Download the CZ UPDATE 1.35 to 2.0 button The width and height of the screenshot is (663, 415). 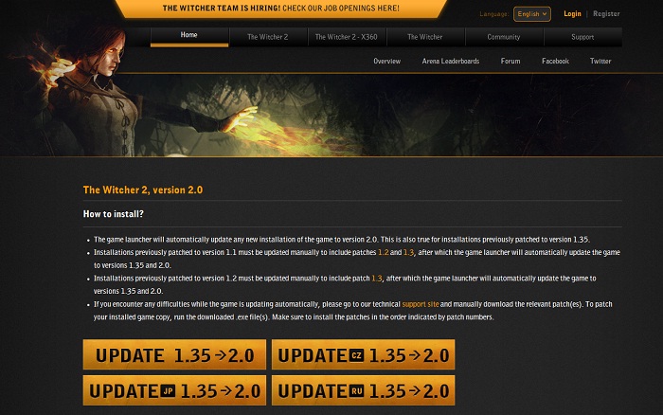coord(363,354)
